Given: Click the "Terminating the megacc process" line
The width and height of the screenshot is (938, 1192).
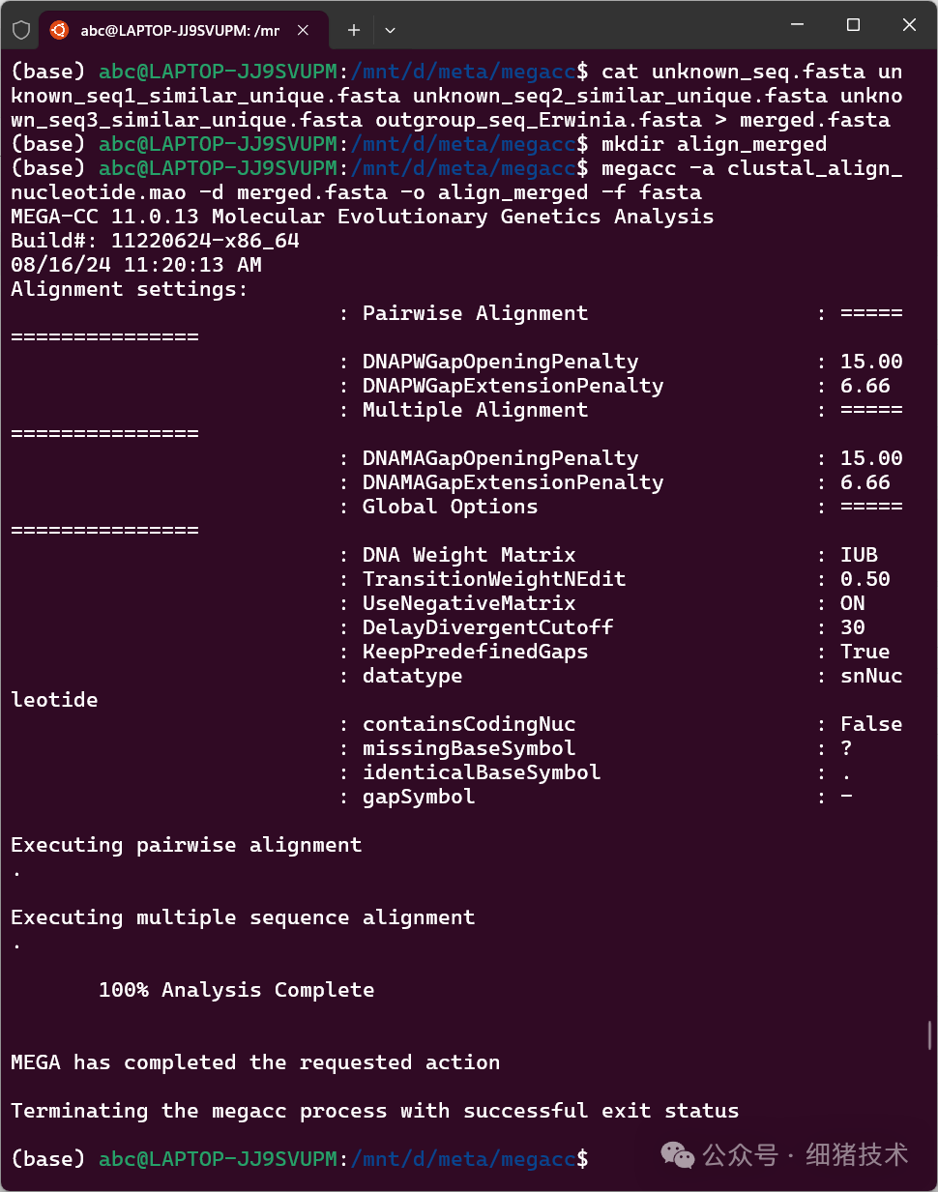Looking at the screenshot, I should coord(374,1111).
